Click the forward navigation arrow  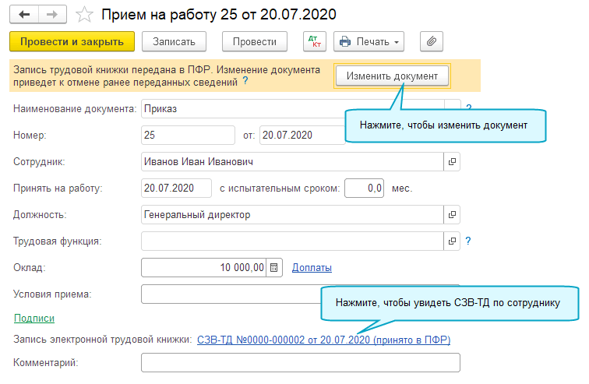51,15
